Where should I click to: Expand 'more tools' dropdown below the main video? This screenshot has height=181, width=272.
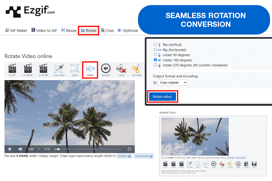144,156
